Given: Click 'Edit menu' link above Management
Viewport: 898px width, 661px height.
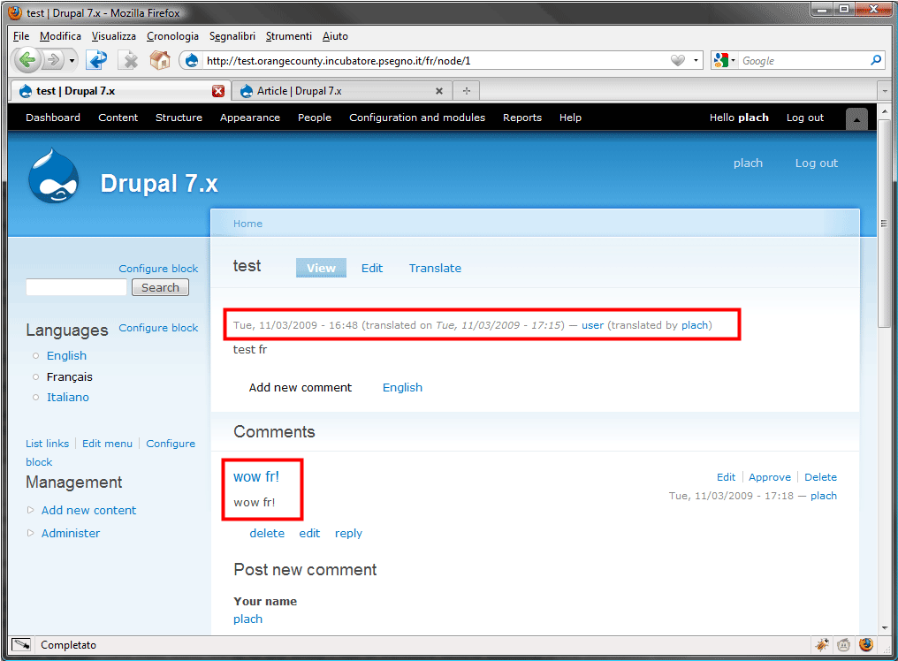Looking at the screenshot, I should (107, 444).
